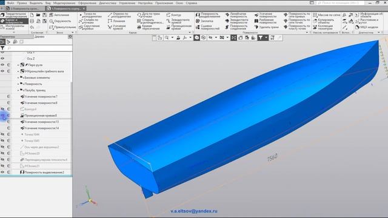The height and width of the screenshot is (218, 388).
Task: Open zoom dropdown arrow in view toolbar
Action: (x=172, y=38)
